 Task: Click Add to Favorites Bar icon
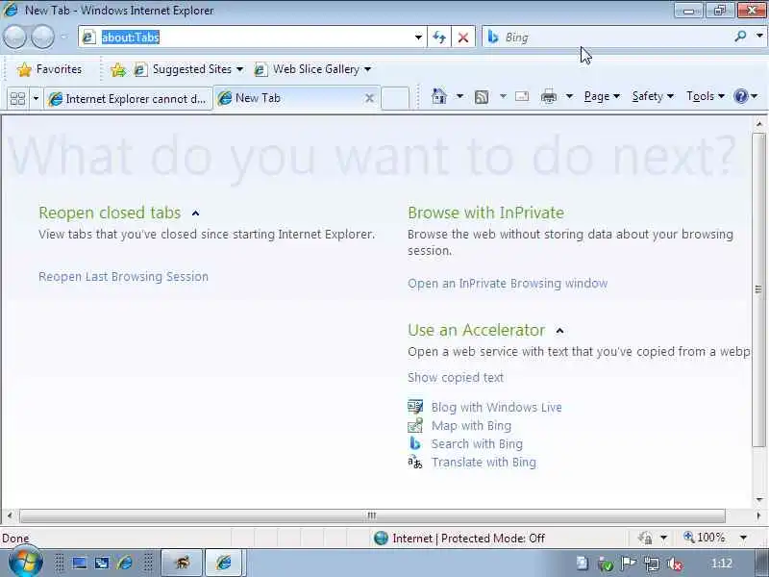pos(117,69)
